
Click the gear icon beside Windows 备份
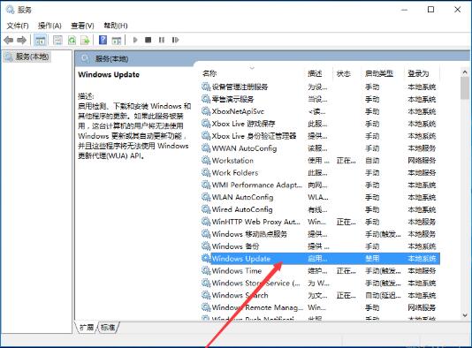(x=206, y=246)
